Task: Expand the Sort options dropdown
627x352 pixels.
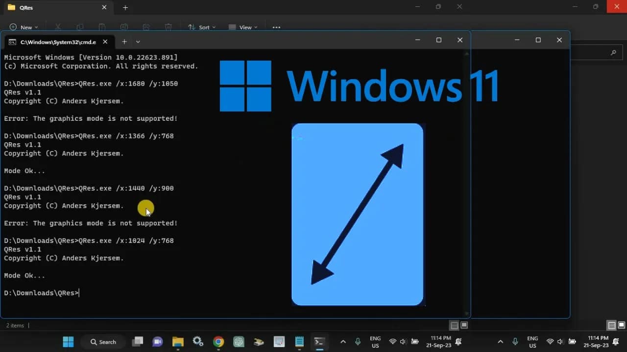Action: [202, 27]
